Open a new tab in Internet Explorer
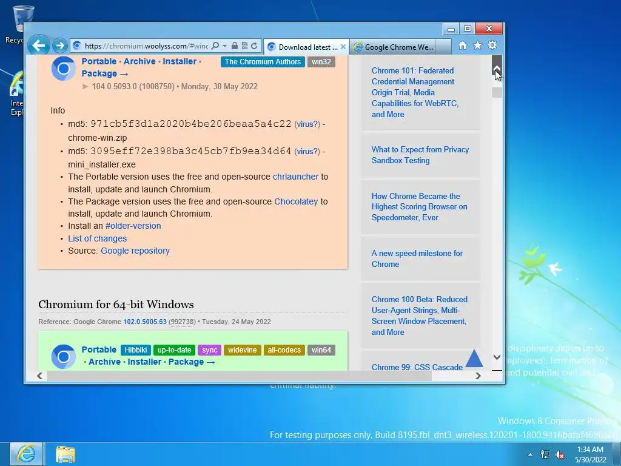 point(443,47)
